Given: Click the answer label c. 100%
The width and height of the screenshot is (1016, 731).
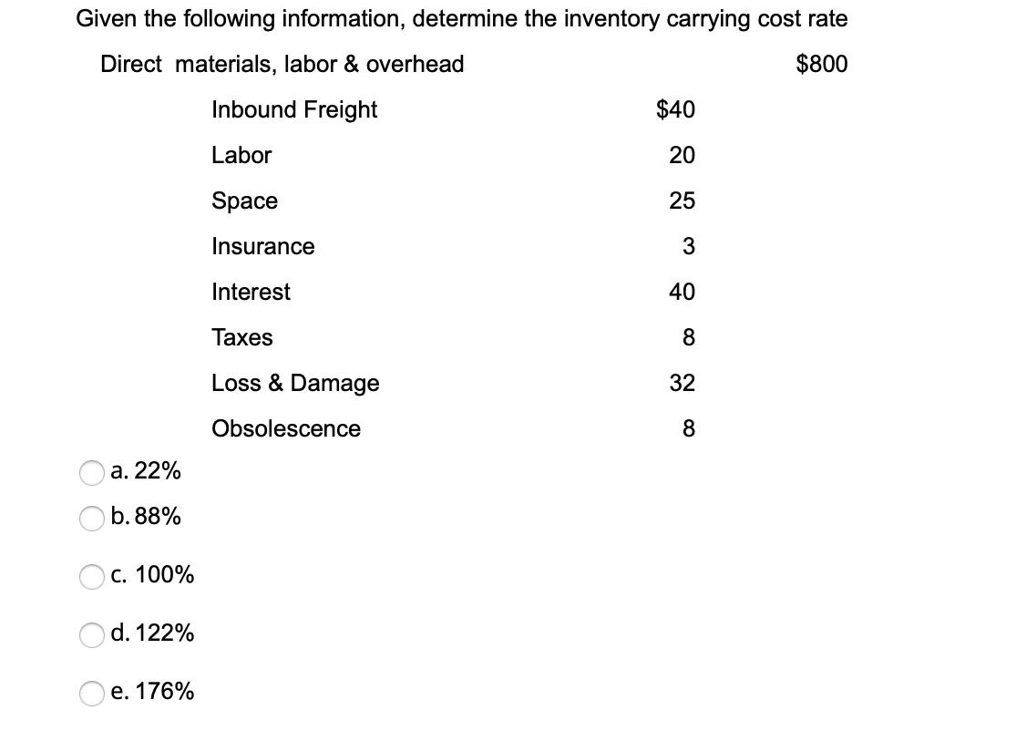Looking at the screenshot, I should coord(151,575).
